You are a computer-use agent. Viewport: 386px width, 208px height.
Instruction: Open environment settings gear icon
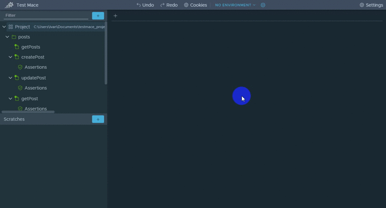point(263,5)
